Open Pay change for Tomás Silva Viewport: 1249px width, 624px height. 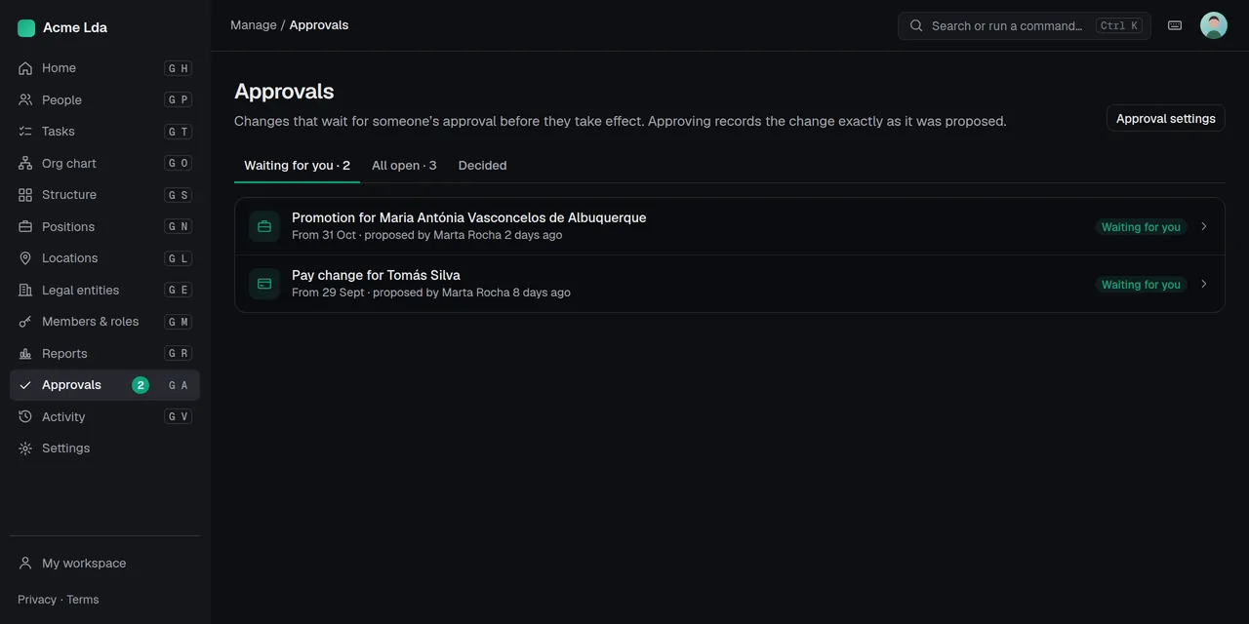(x=730, y=284)
